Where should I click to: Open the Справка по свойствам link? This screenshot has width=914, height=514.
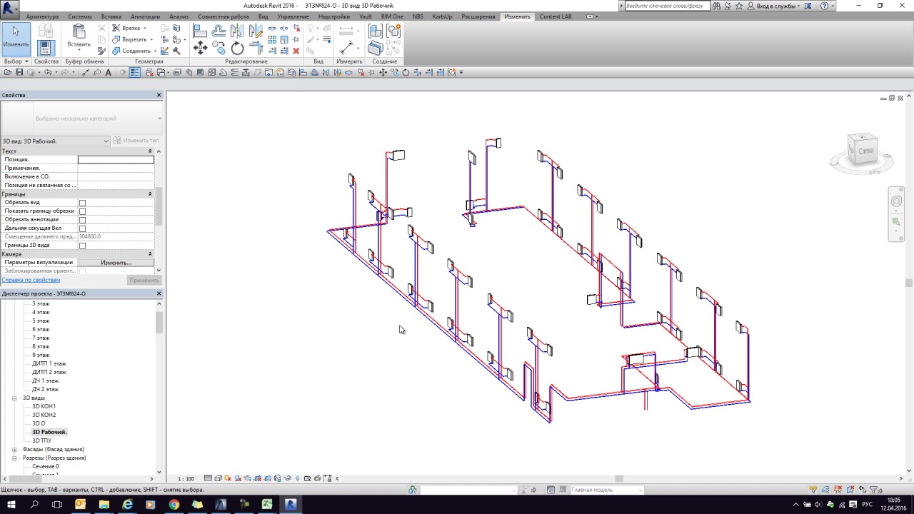(x=31, y=280)
